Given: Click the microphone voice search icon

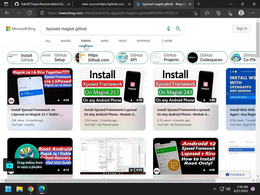Looking at the screenshot, I should coord(169,29).
